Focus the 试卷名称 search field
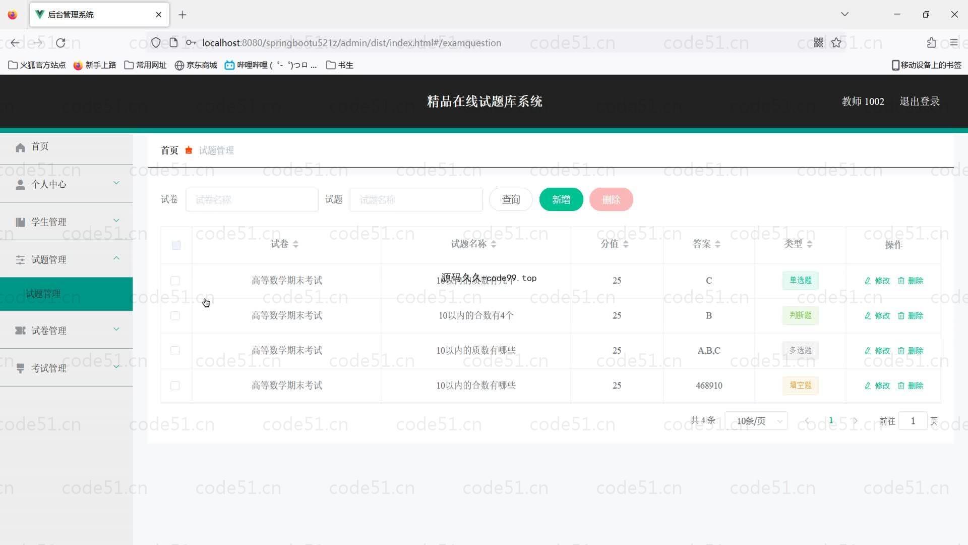This screenshot has width=968, height=545. click(x=252, y=200)
